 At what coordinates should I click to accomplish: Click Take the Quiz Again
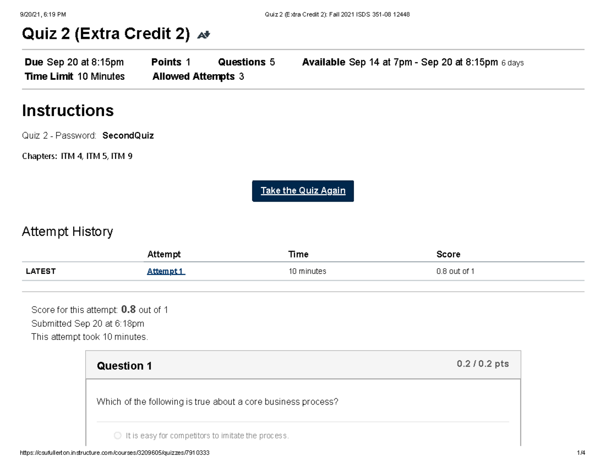pyautogui.click(x=303, y=191)
